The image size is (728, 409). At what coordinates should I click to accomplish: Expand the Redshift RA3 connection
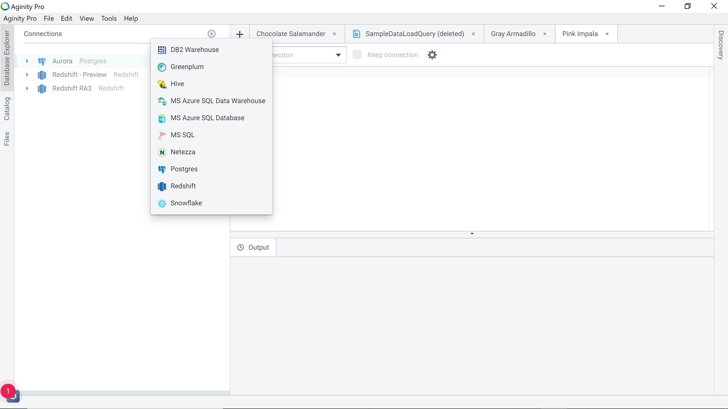coord(27,88)
